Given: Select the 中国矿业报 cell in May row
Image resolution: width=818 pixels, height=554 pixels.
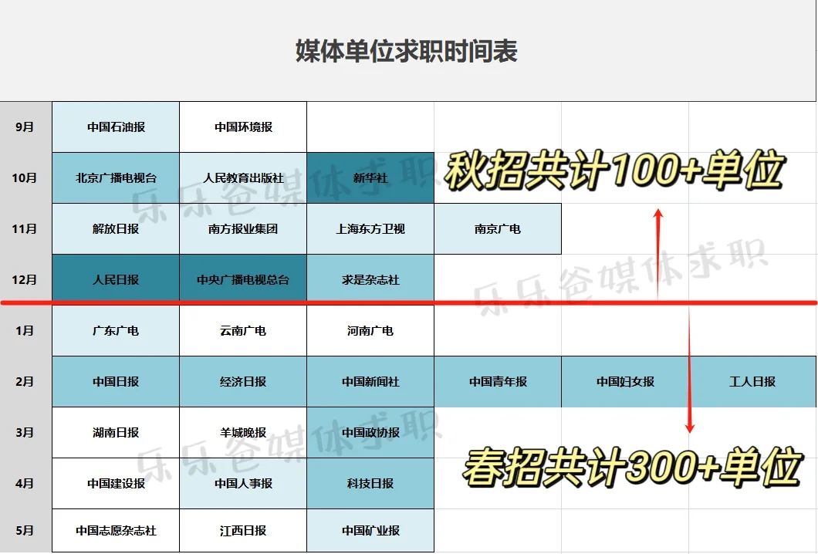Looking at the screenshot, I should pyautogui.click(x=370, y=531).
